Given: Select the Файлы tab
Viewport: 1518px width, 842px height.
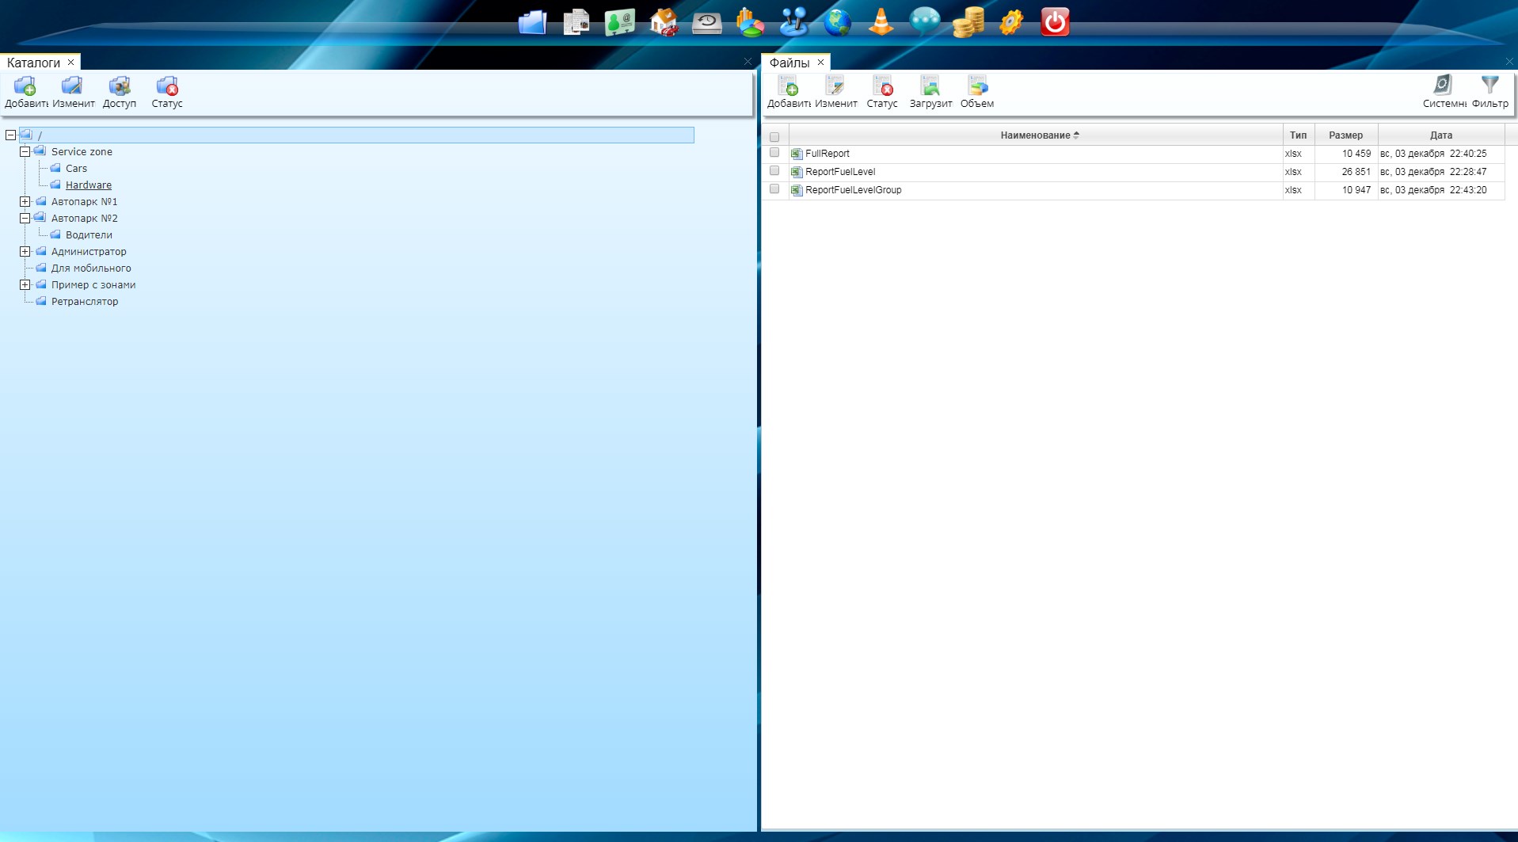Looking at the screenshot, I should coord(789,63).
